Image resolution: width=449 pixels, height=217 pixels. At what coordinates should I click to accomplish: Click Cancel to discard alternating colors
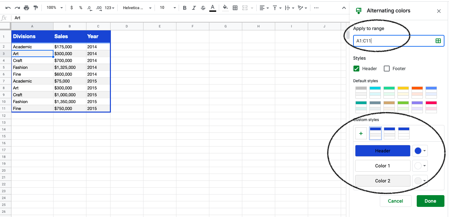tap(396, 201)
